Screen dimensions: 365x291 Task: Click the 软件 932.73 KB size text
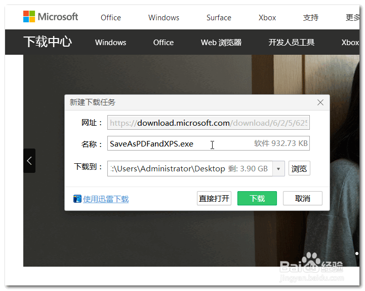[281, 143]
